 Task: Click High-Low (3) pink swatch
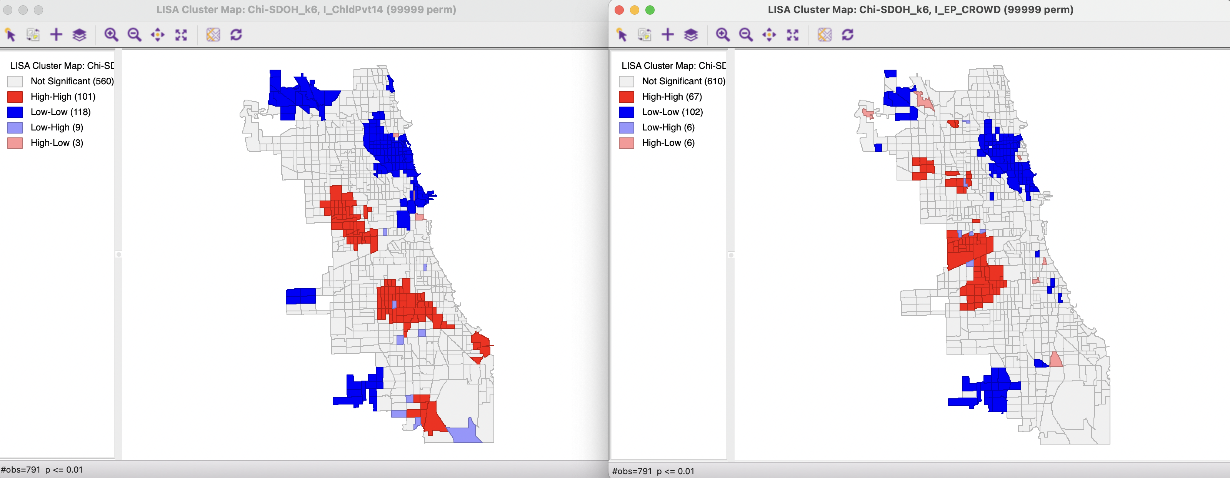(x=15, y=143)
